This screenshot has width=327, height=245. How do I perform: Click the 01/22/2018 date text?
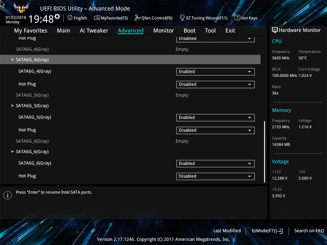[16, 18]
